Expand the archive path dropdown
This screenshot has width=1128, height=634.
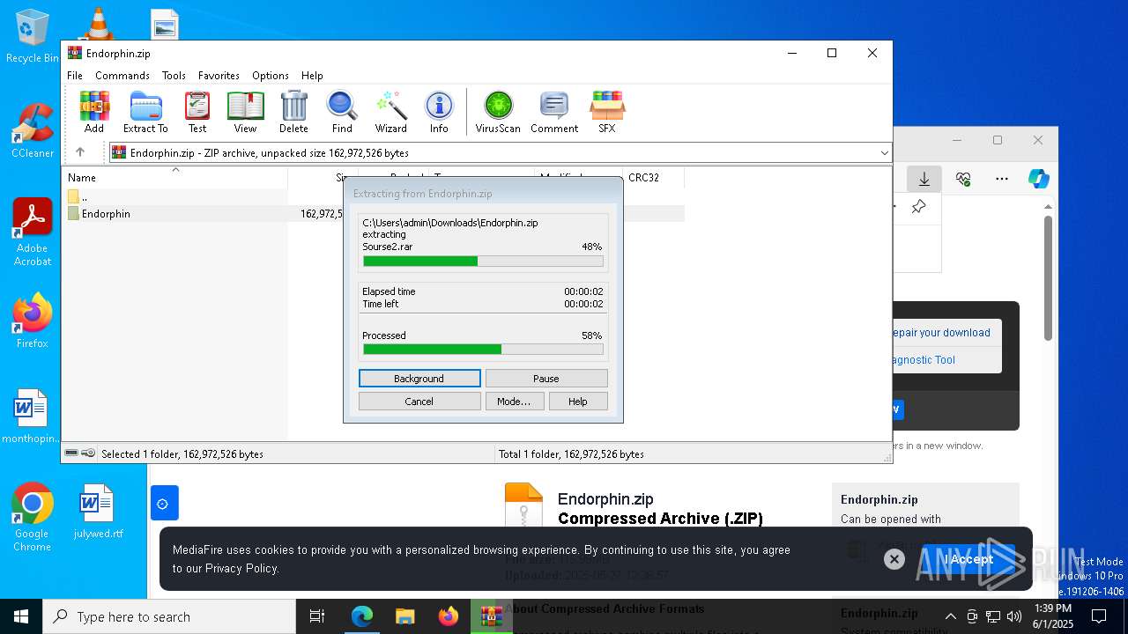[884, 153]
